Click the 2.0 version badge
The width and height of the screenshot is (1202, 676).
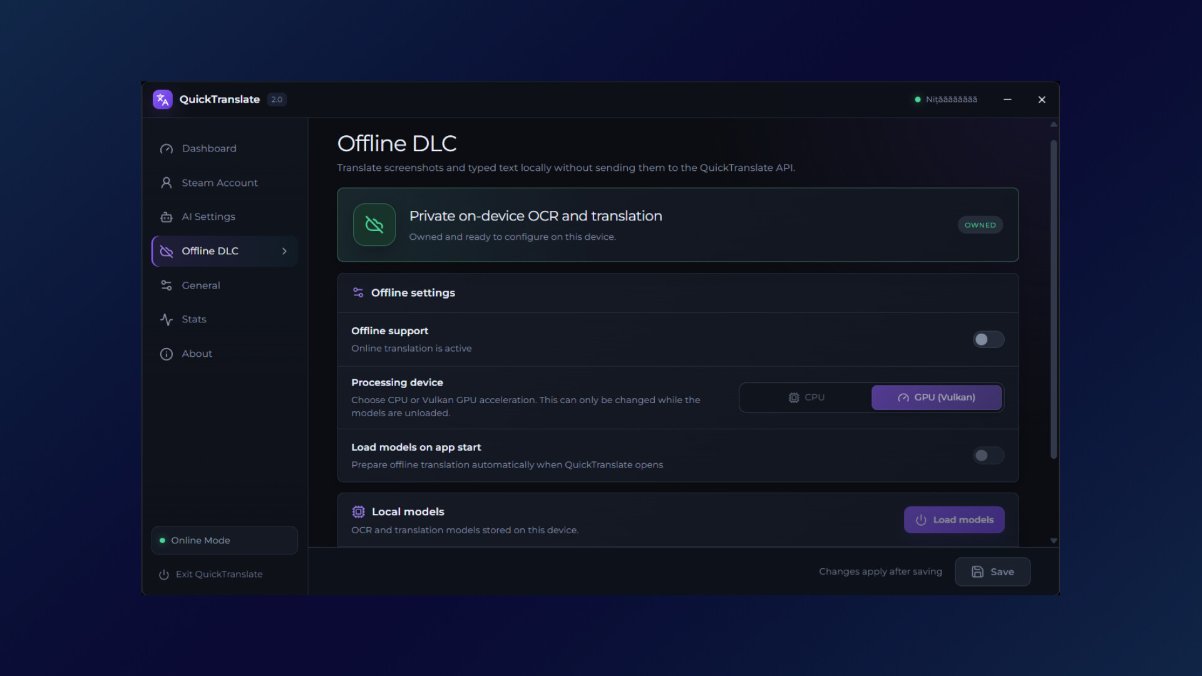277,100
